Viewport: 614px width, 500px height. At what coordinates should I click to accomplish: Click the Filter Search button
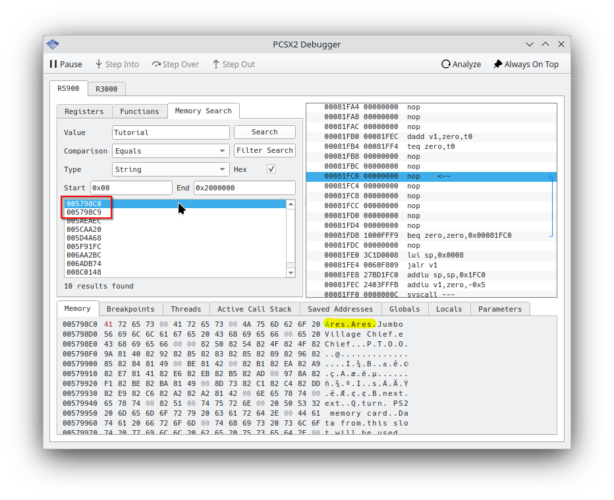[265, 150]
